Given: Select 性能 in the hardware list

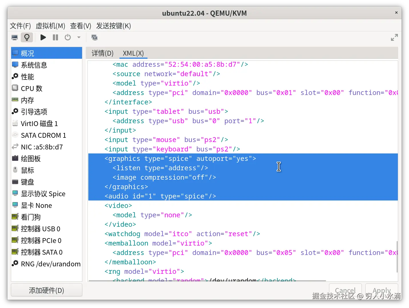Looking at the screenshot, I should click(47, 77).
